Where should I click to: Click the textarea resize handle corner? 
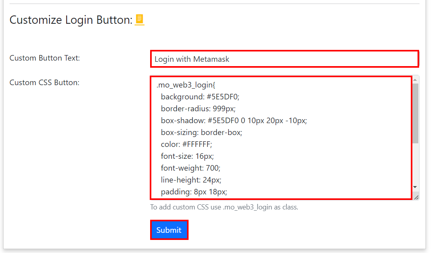[x=416, y=197]
